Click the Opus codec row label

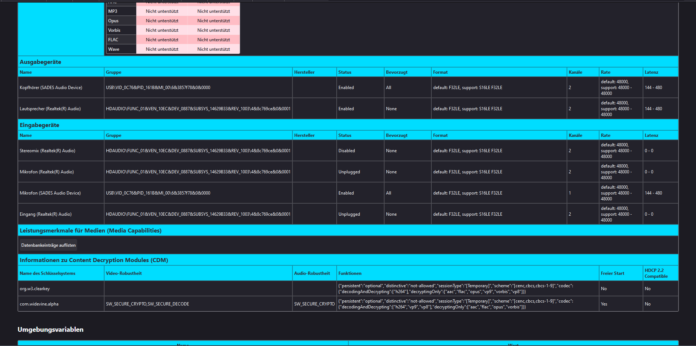pos(113,21)
